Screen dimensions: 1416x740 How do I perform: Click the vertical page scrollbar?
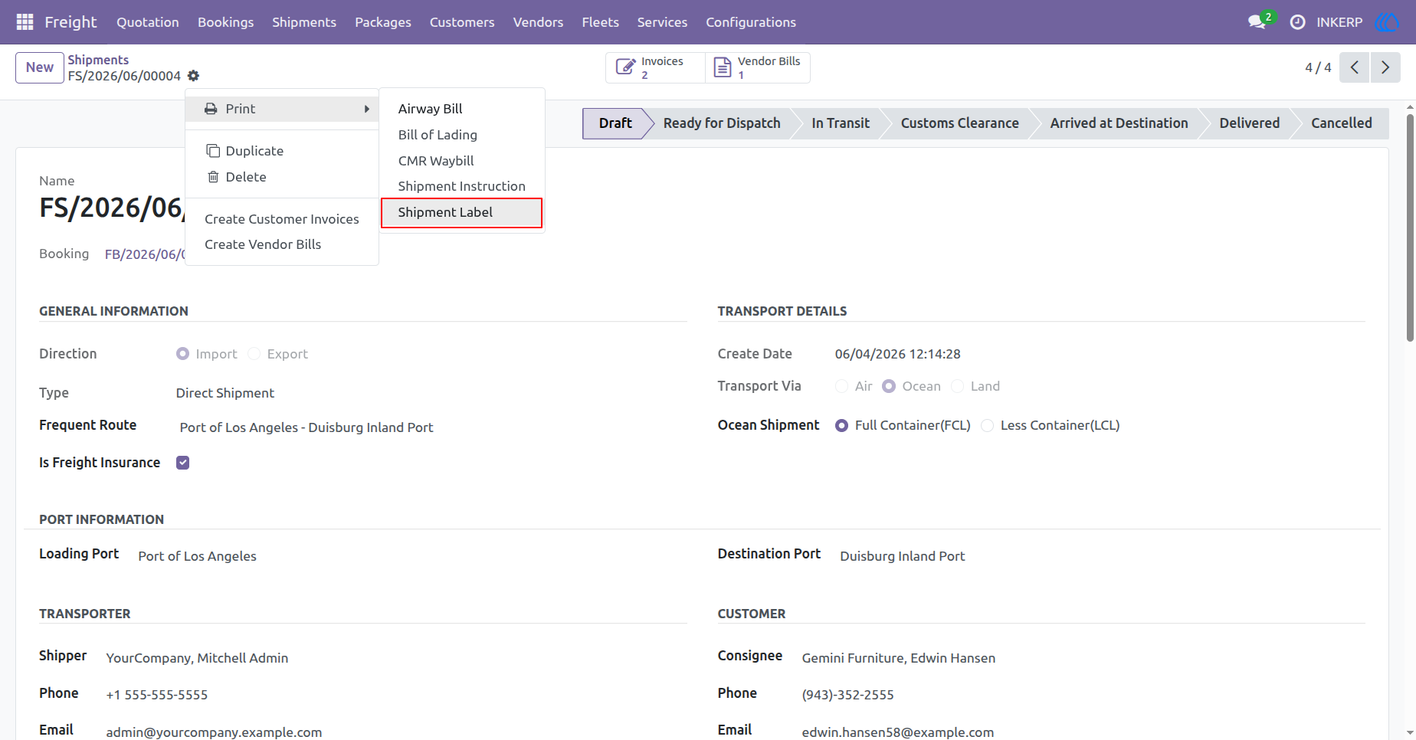[x=1410, y=228]
